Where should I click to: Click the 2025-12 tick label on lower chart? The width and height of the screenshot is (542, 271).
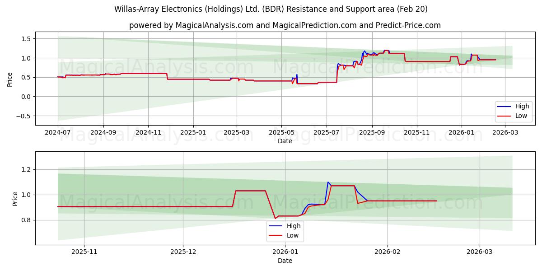tap(183, 252)
